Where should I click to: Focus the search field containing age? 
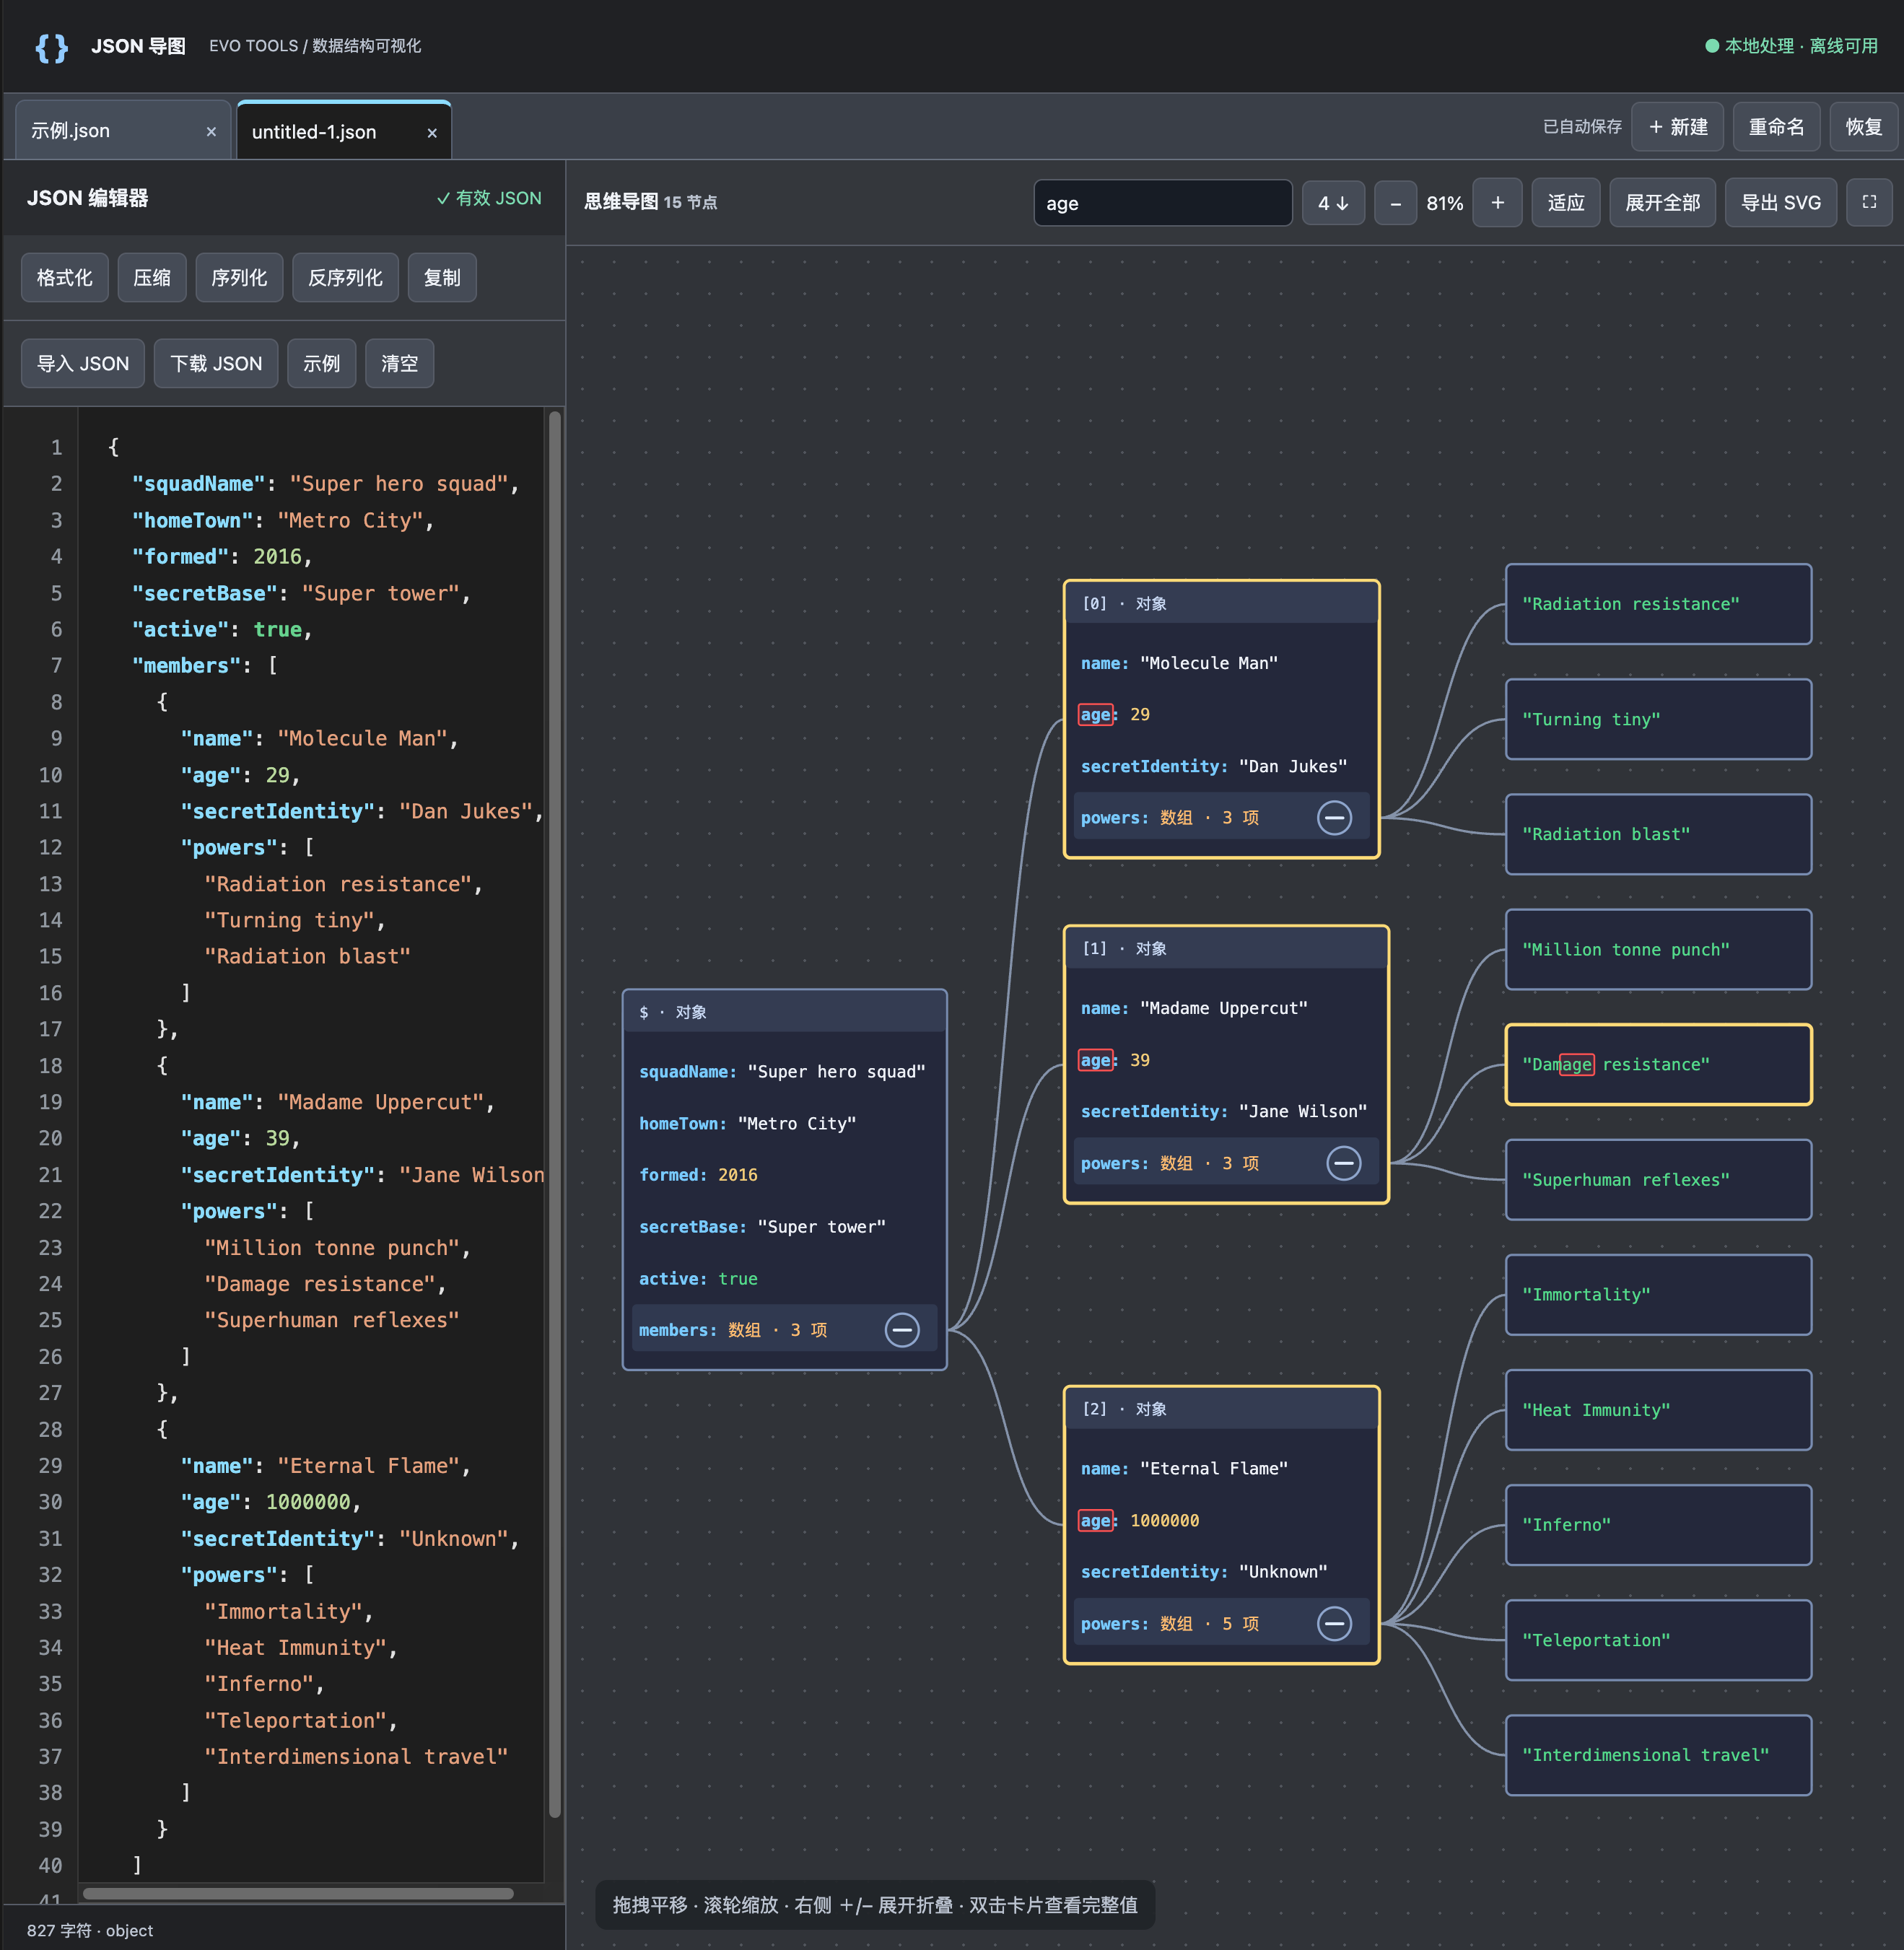[1162, 203]
